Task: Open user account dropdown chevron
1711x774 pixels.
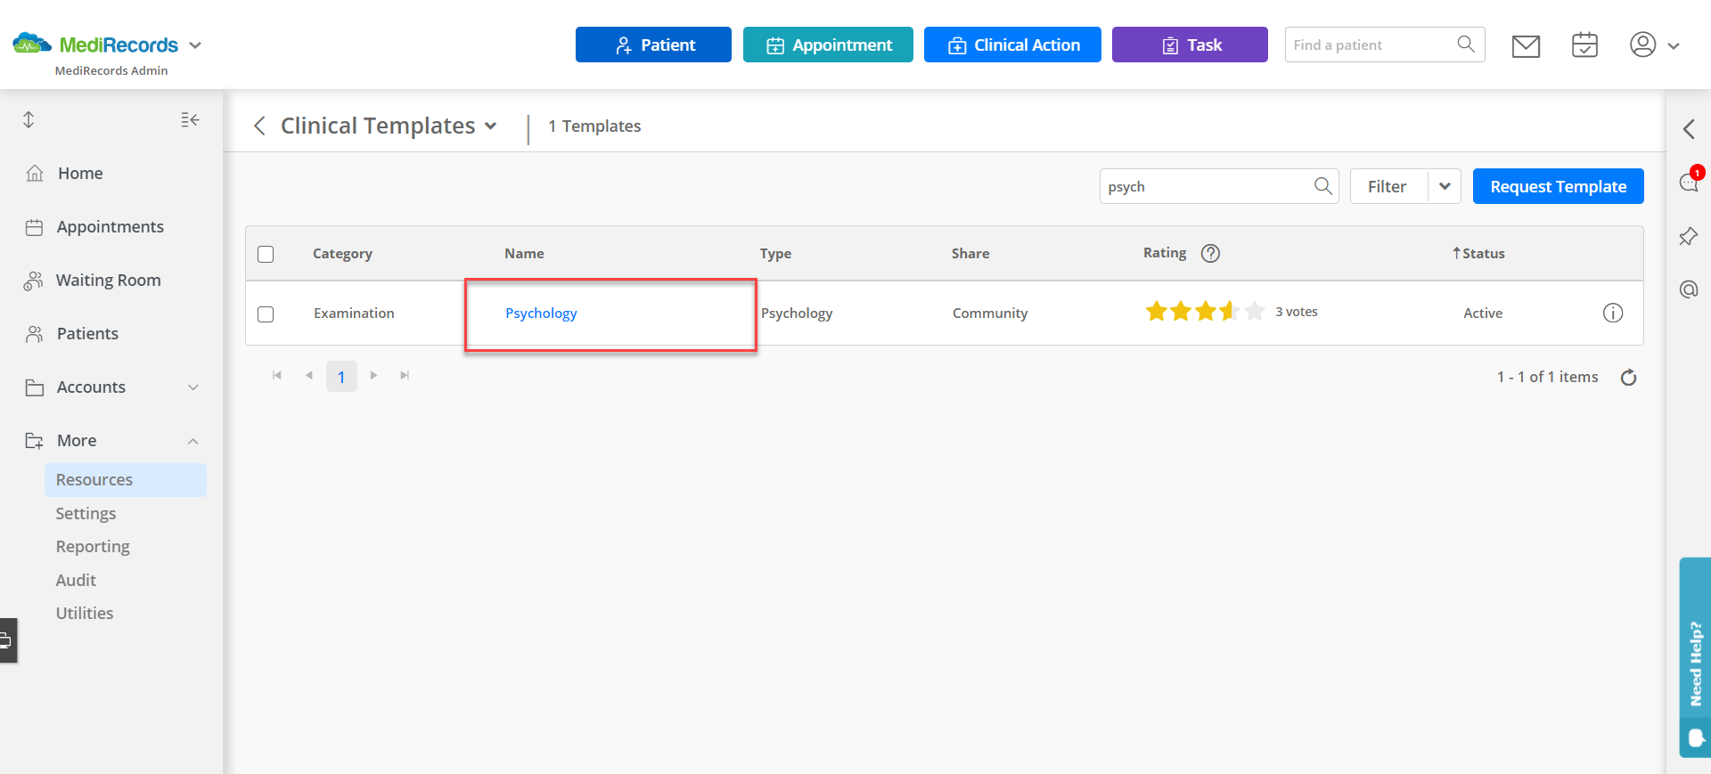Action: click(1674, 45)
